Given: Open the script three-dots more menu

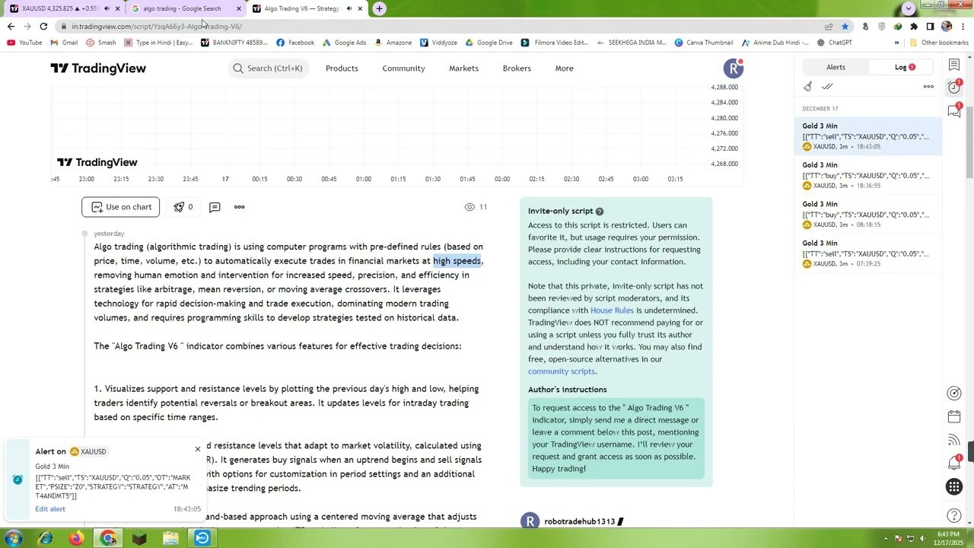Looking at the screenshot, I should click(239, 207).
